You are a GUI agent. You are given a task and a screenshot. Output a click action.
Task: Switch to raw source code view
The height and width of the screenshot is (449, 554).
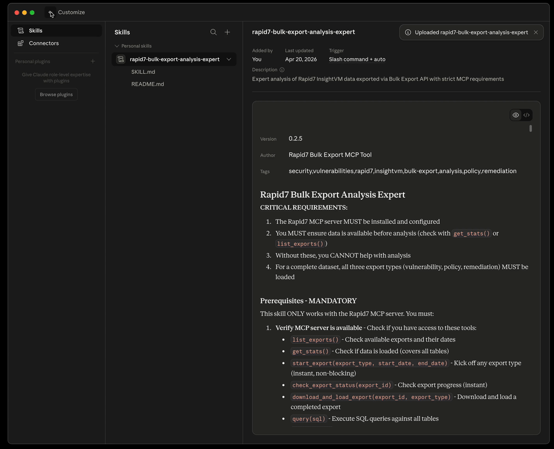point(526,115)
